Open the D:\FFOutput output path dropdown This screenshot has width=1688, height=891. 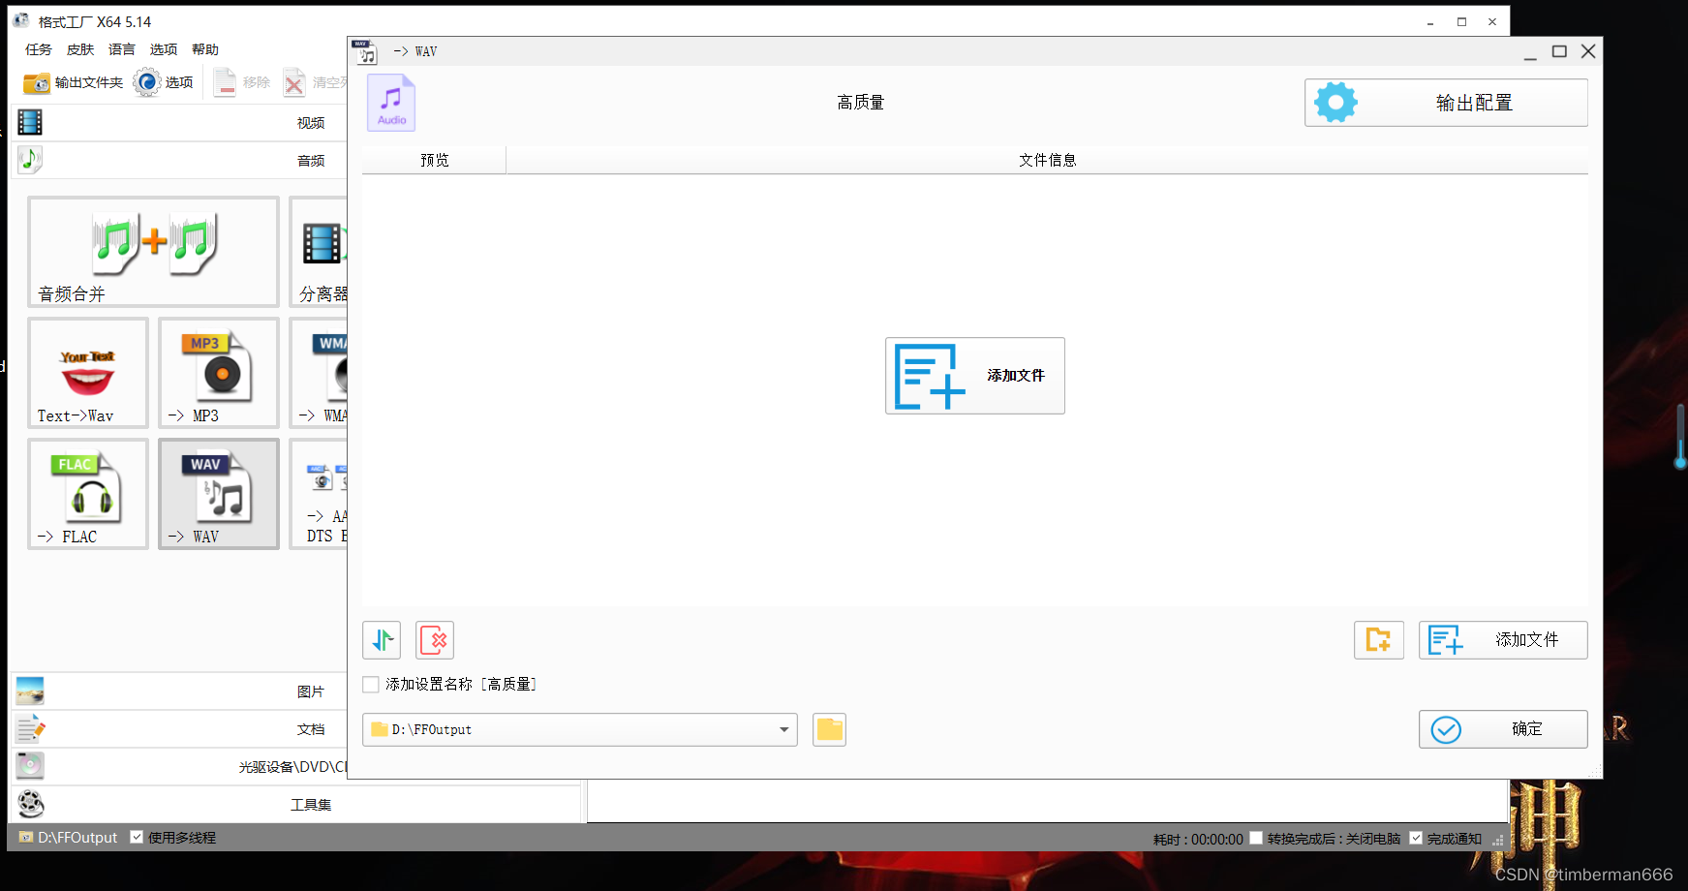[x=580, y=730]
